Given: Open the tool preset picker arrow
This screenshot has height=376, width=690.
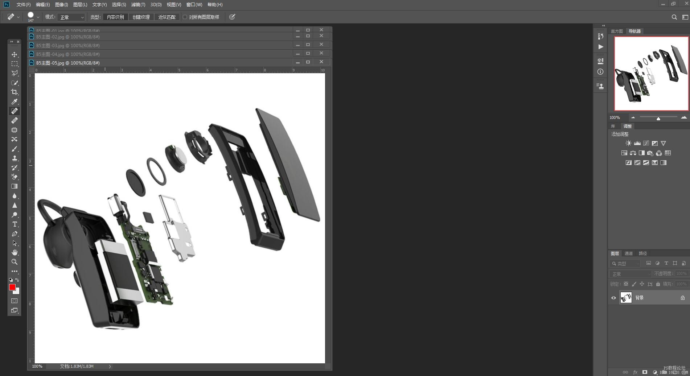Looking at the screenshot, I should click(x=18, y=17).
